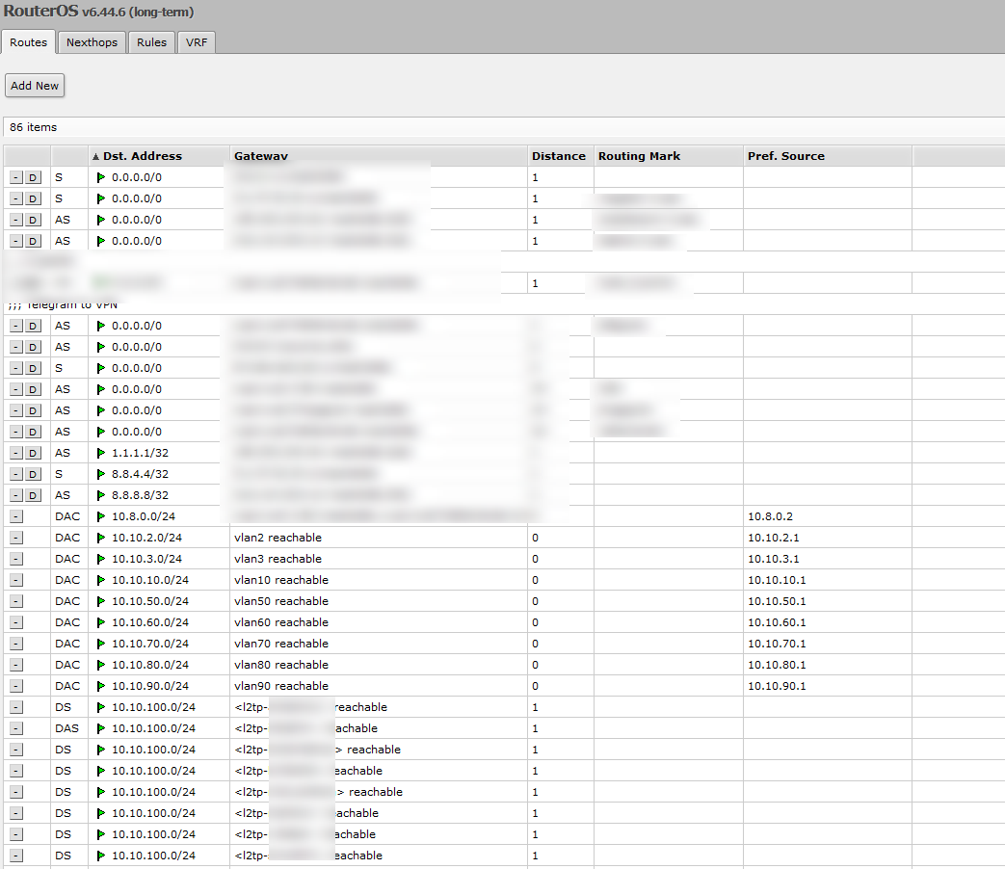
Task: Click green arrow icon beside 10.10.90.0/24
Action: click(100, 686)
